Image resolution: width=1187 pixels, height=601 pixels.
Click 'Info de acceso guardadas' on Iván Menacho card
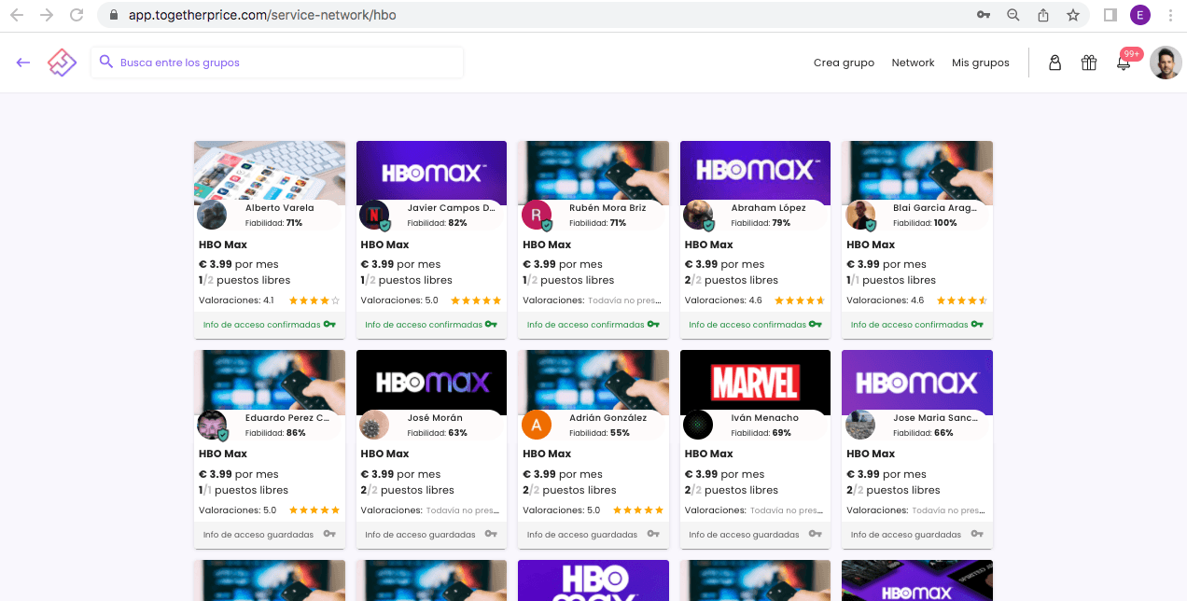click(x=744, y=535)
